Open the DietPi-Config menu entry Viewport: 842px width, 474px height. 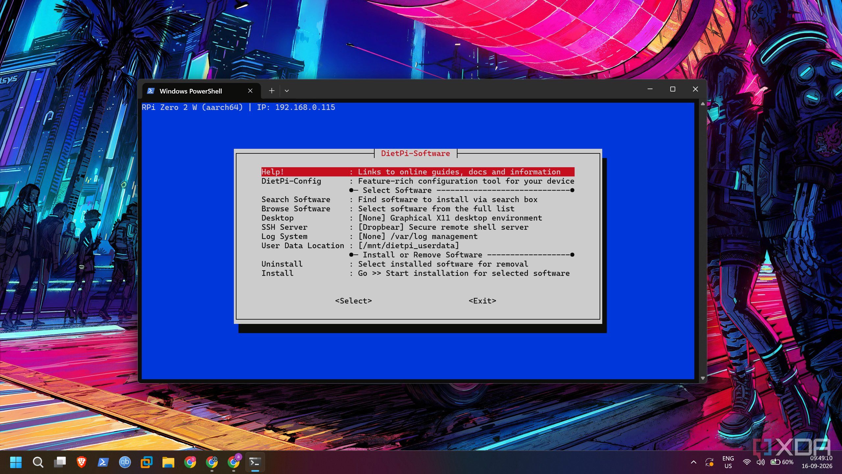[418, 181]
